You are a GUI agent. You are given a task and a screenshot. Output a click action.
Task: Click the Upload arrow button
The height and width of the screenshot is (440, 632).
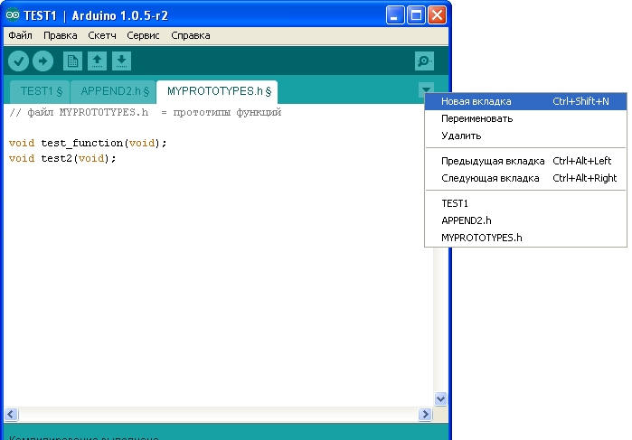pyautogui.click(x=42, y=61)
